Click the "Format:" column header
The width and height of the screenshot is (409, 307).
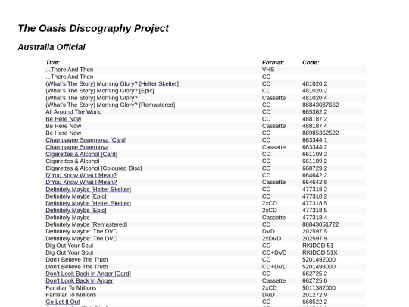point(273,63)
